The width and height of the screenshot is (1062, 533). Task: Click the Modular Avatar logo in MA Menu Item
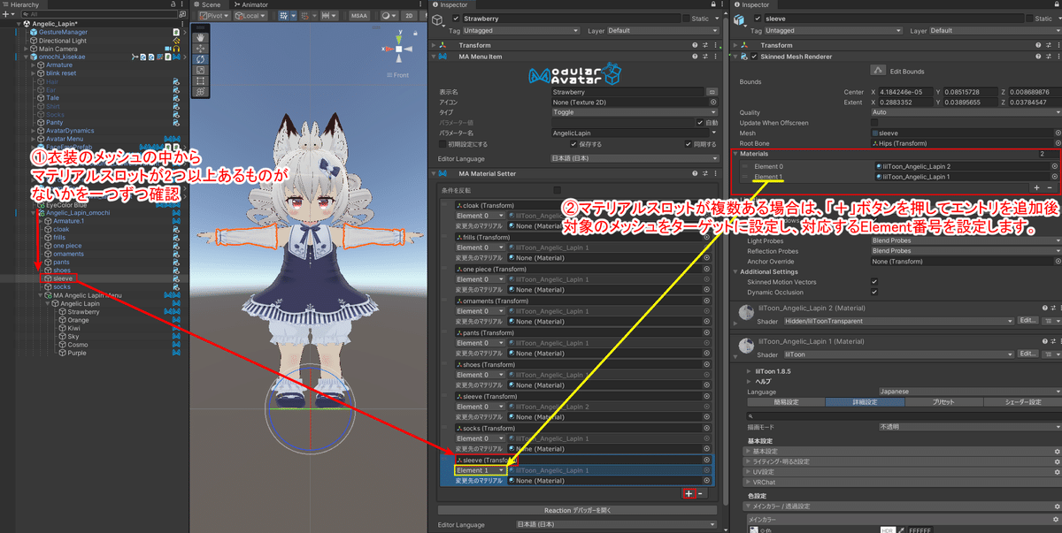coord(575,75)
